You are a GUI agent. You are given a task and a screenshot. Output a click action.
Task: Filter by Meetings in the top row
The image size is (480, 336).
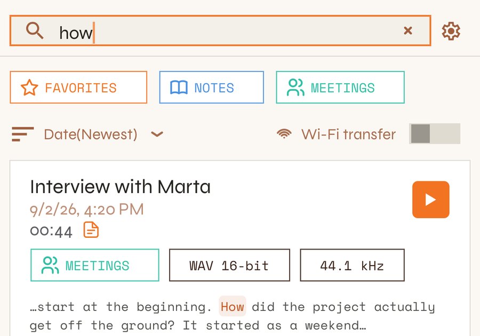pos(340,87)
